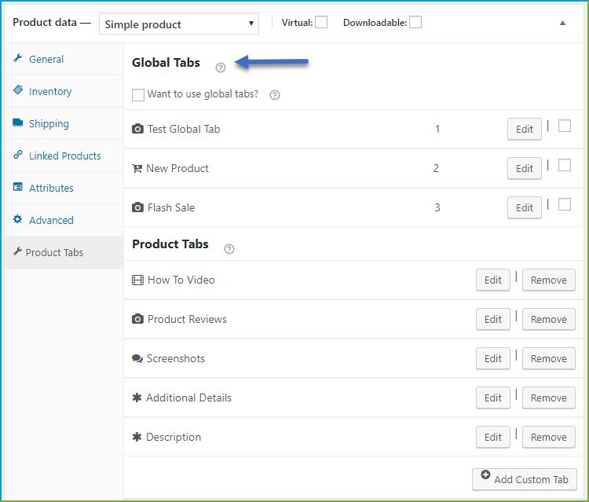Open the Inventory tab

64,91
